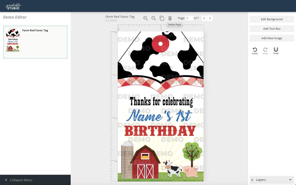Click the red barn image on canvas
The height and width of the screenshot is (185, 296).
click(145, 162)
